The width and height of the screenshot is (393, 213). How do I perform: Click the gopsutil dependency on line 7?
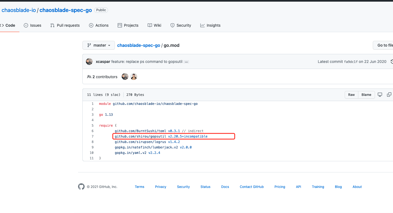(x=161, y=136)
